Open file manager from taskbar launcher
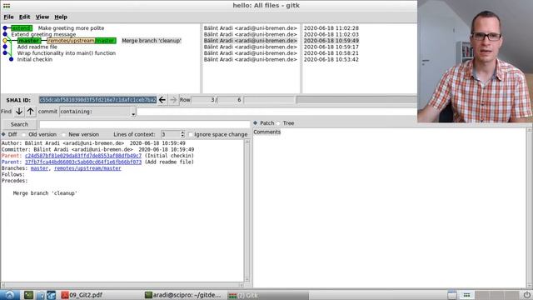Viewport: 533px width, 300px height. click(x=41, y=295)
